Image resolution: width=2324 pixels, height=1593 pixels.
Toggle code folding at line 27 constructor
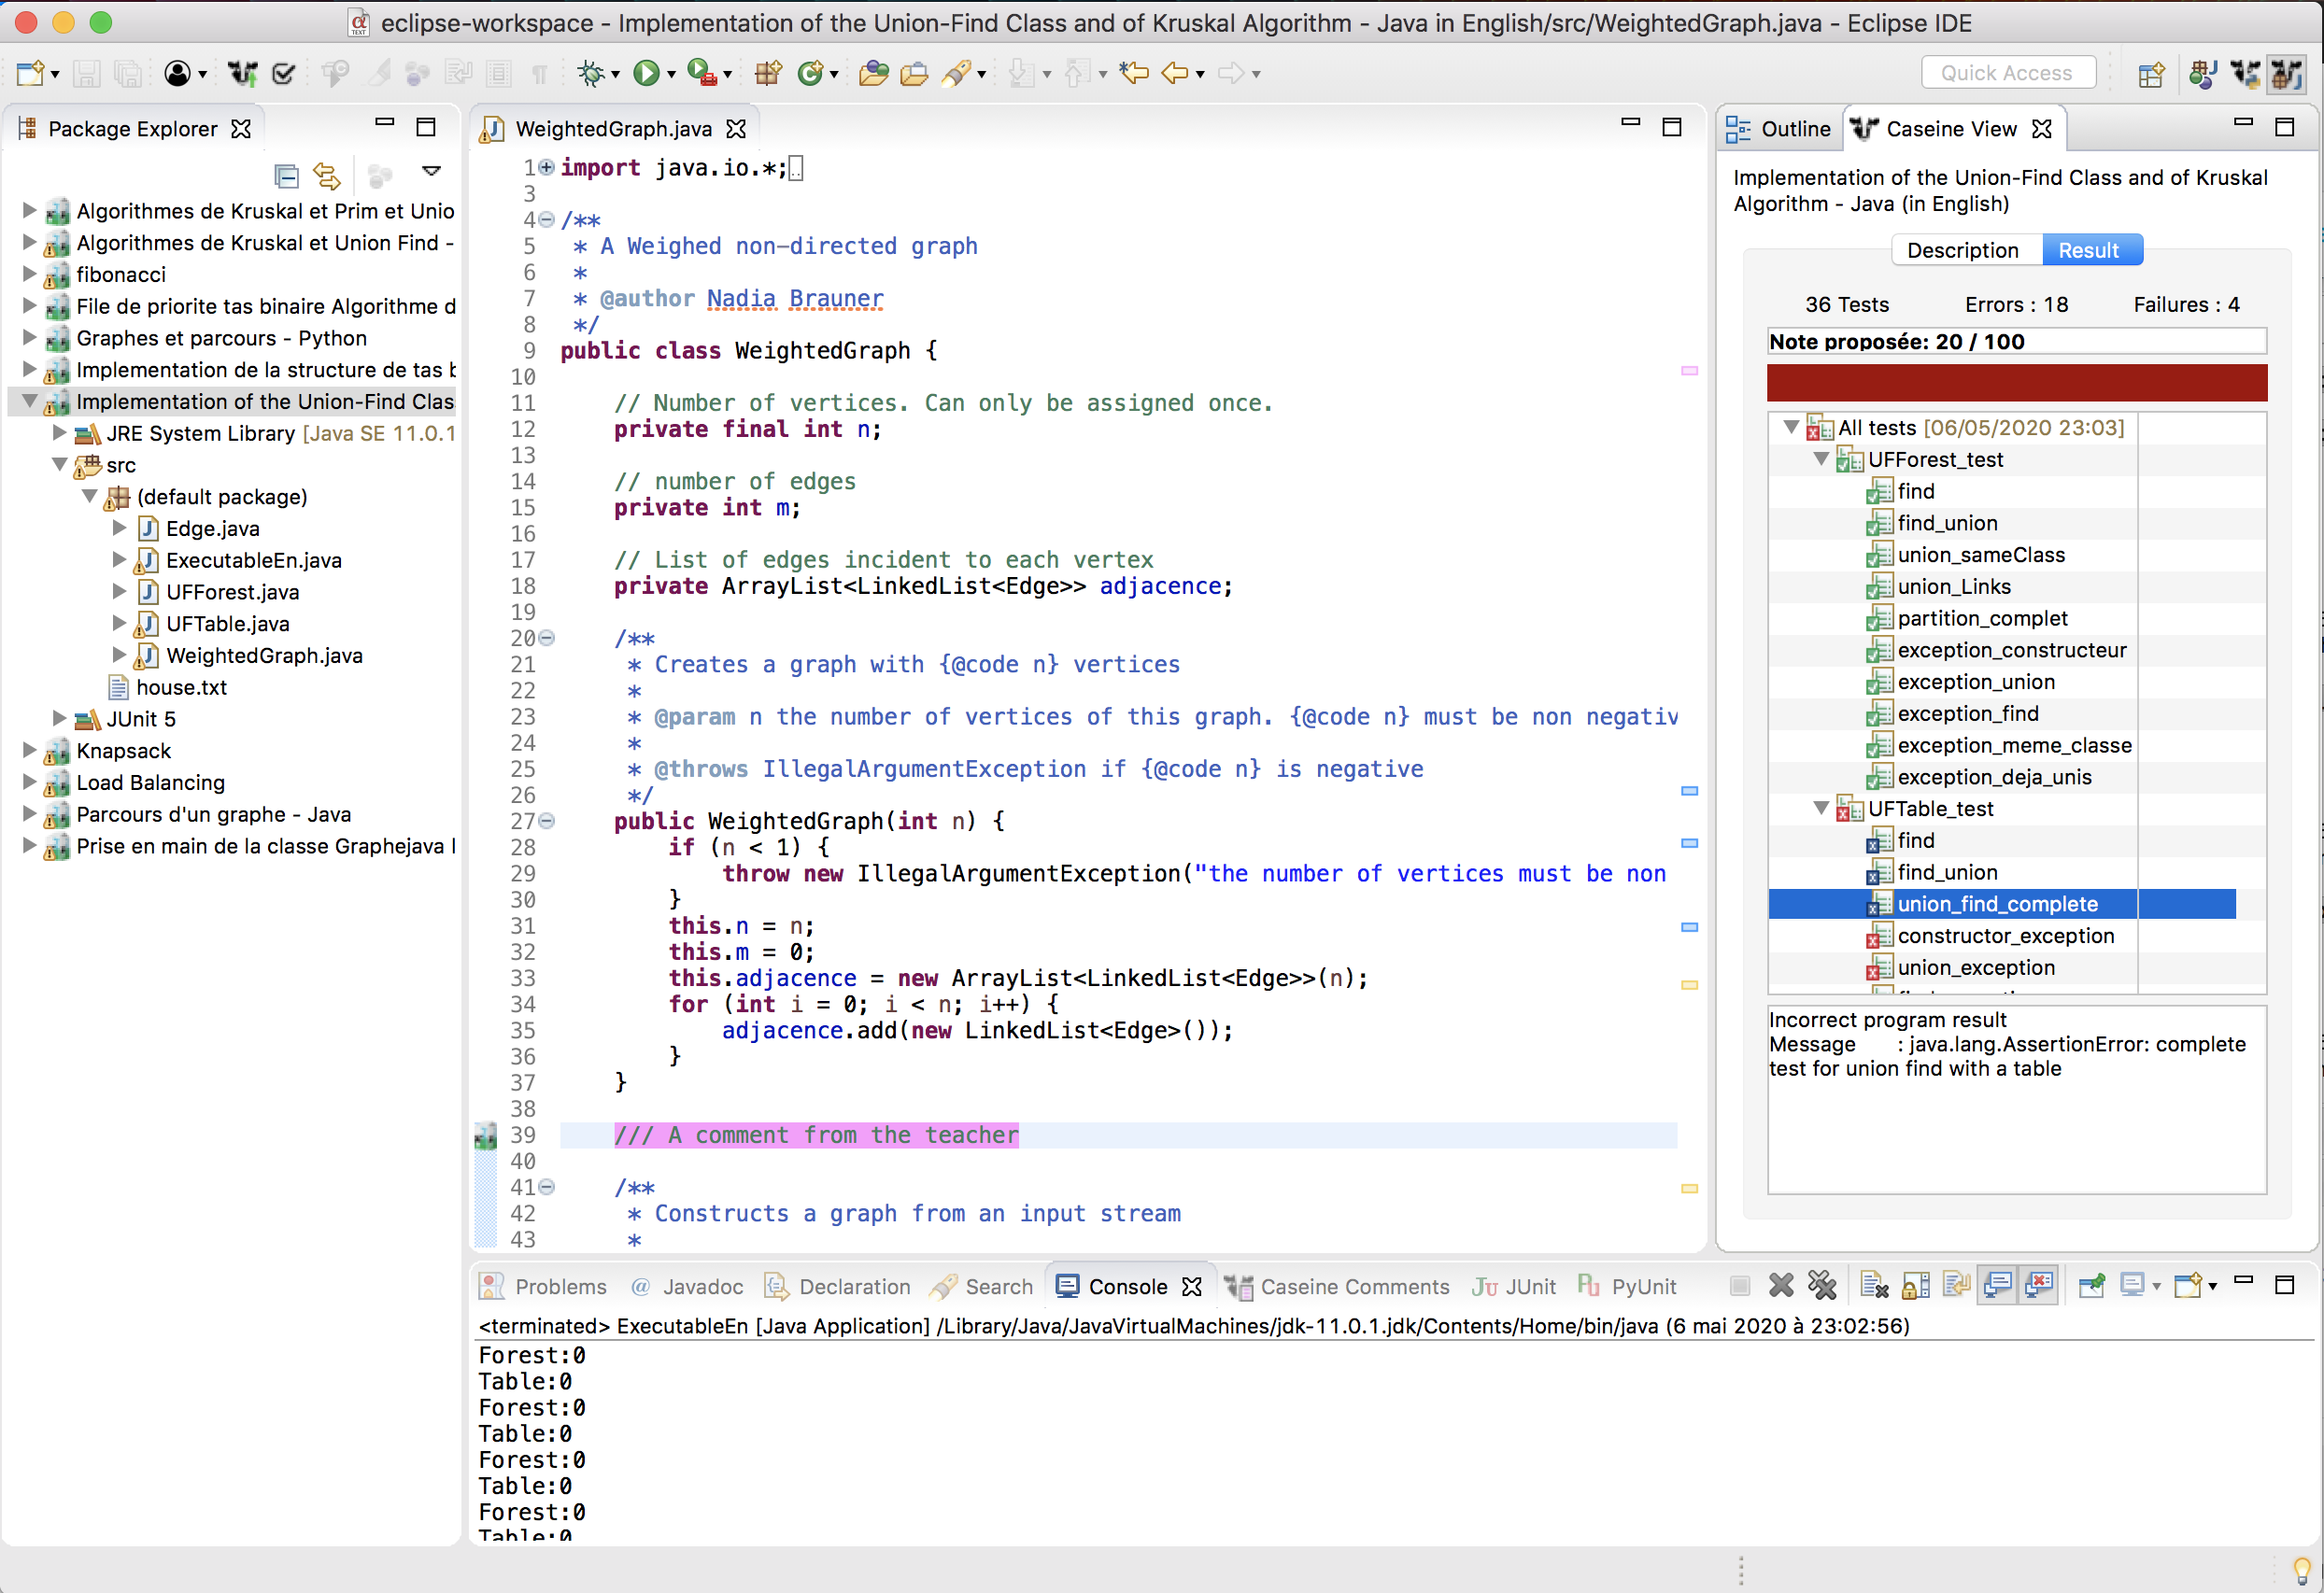[547, 821]
